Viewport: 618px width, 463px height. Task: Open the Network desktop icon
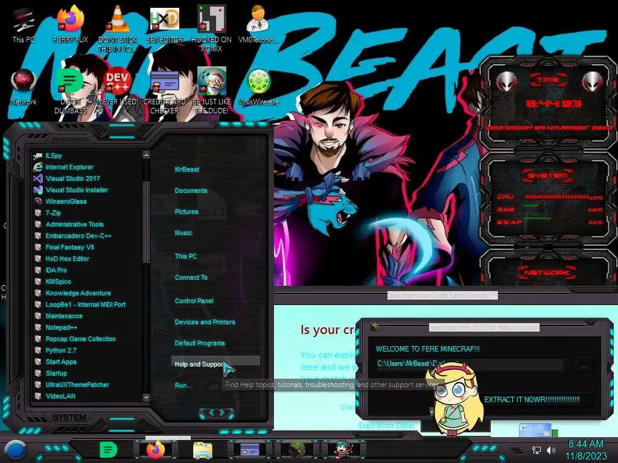click(24, 87)
